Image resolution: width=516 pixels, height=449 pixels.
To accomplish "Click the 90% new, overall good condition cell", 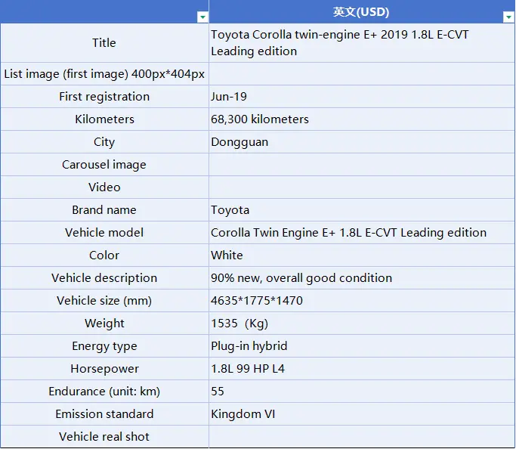I will point(362,278).
